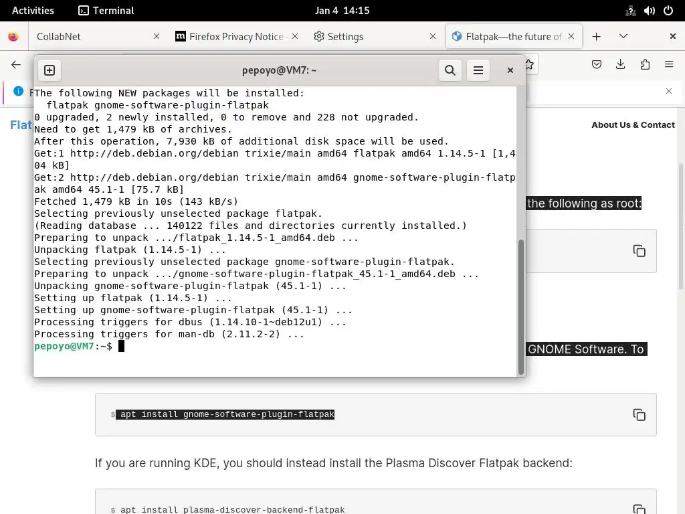Screen dimensions: 685x514
Task: Click the 'Setting up flatpak (1.14.5-1)' line
Action: pos(133,298)
